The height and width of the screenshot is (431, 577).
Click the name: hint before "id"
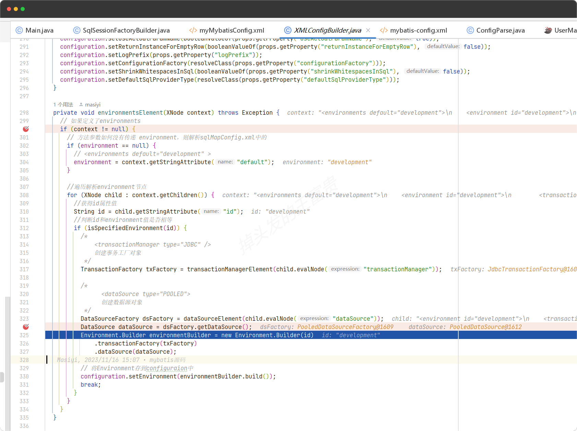[211, 211]
